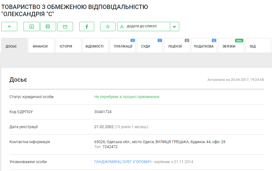
Task: Go to the Відомості tab
Action: pyautogui.click(x=94, y=46)
